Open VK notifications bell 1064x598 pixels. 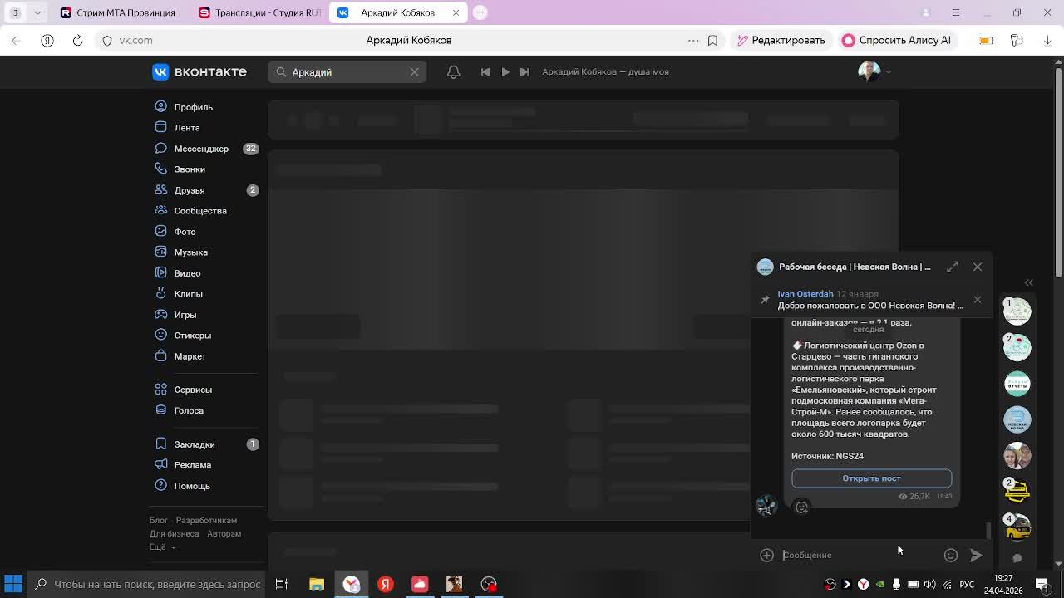click(453, 72)
